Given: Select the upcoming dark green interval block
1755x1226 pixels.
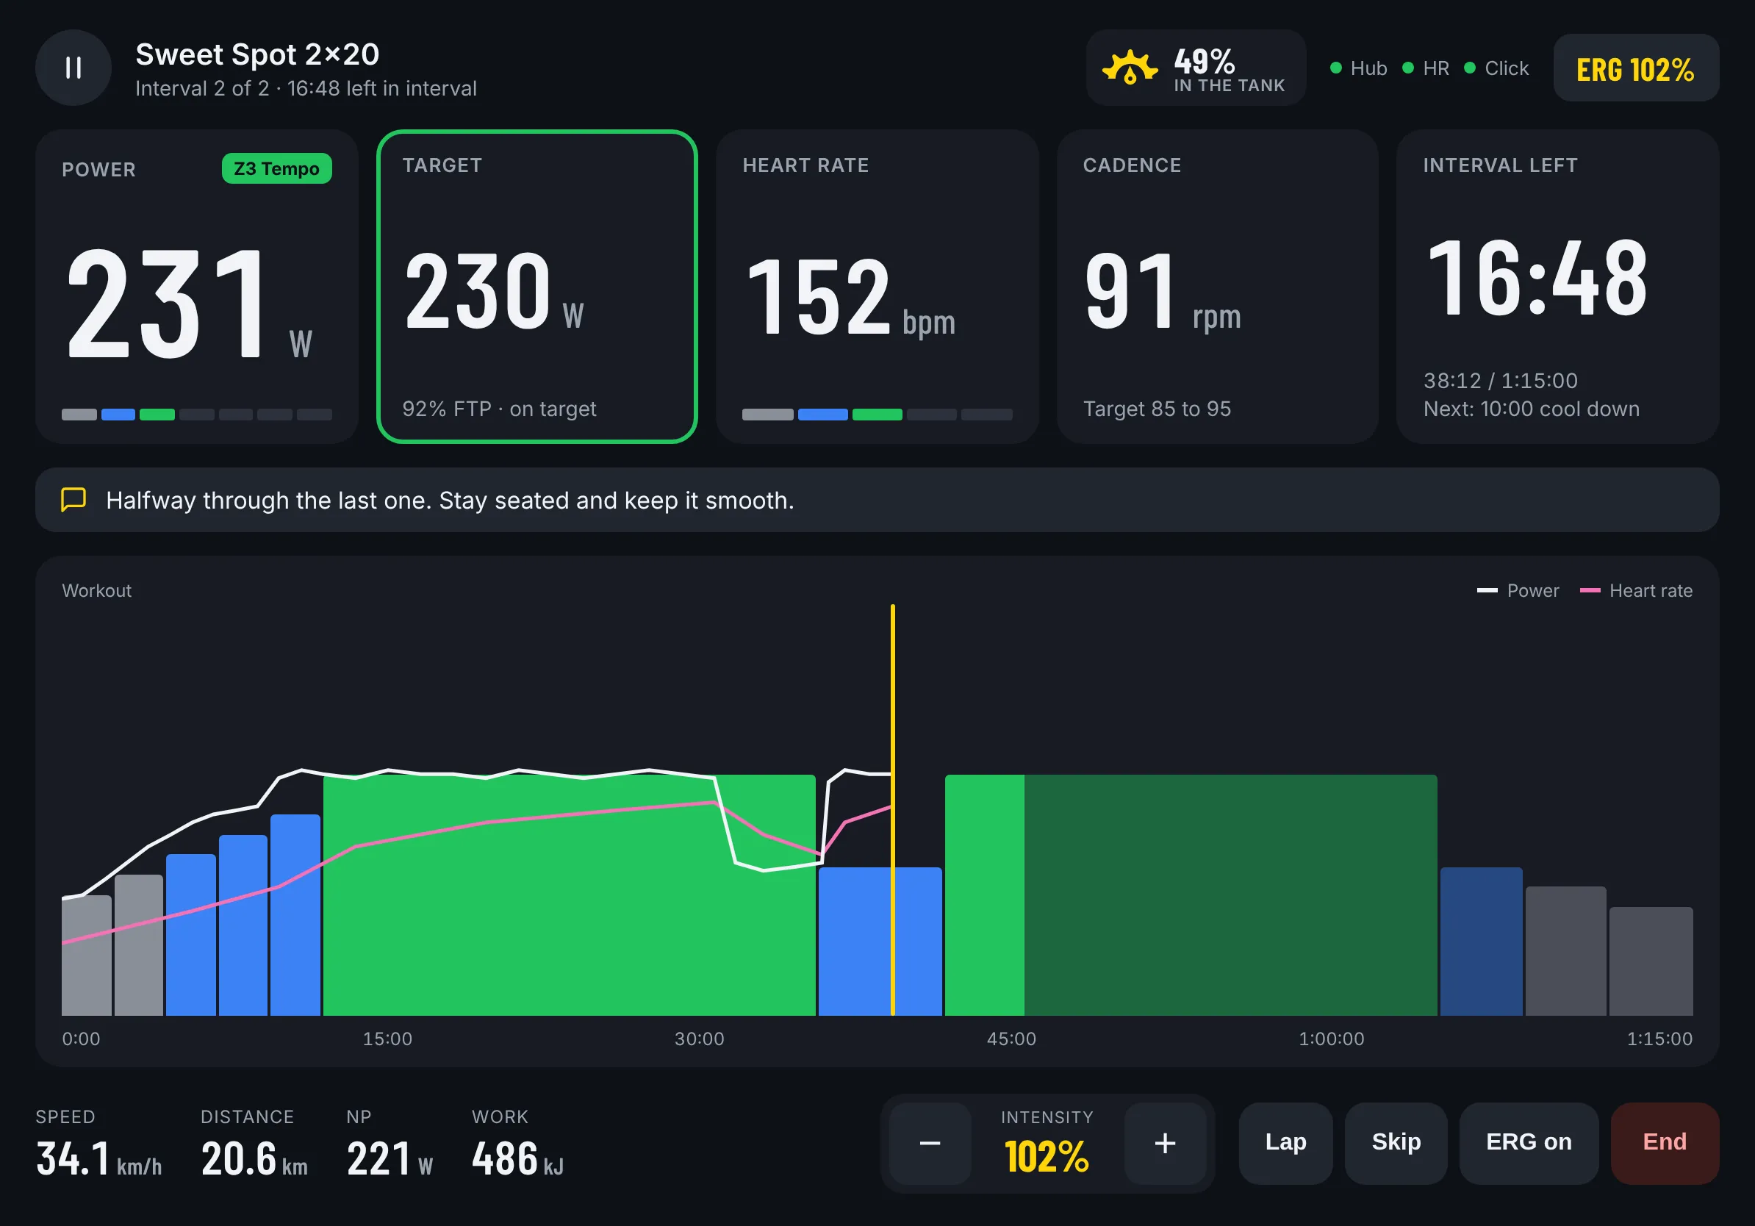Looking at the screenshot, I should pyautogui.click(x=1231, y=895).
